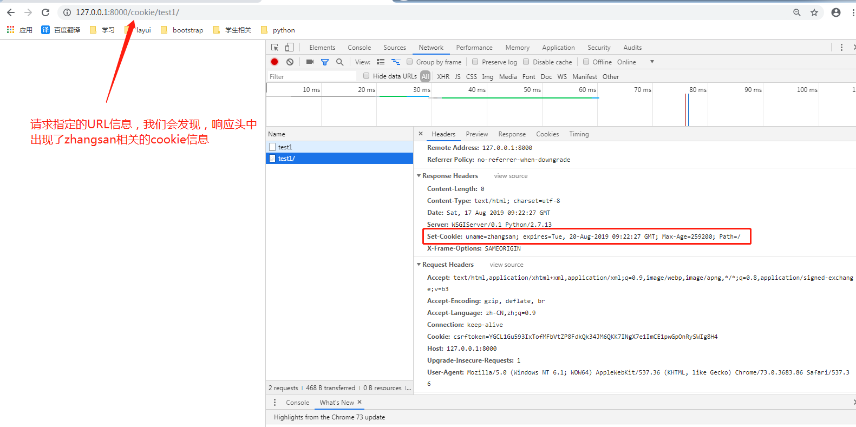
Task: Select the test1/ request row
Action: click(339, 158)
